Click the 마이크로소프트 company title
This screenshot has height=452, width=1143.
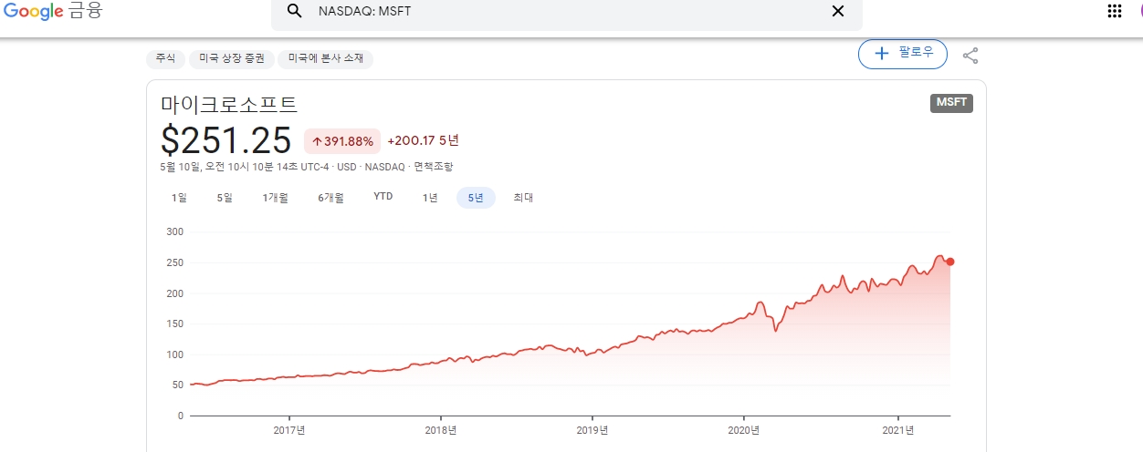[229, 104]
